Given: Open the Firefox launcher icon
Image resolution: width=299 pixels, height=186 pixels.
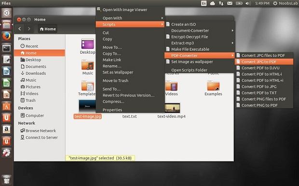Looking at the screenshot, I should (x=6, y=36).
